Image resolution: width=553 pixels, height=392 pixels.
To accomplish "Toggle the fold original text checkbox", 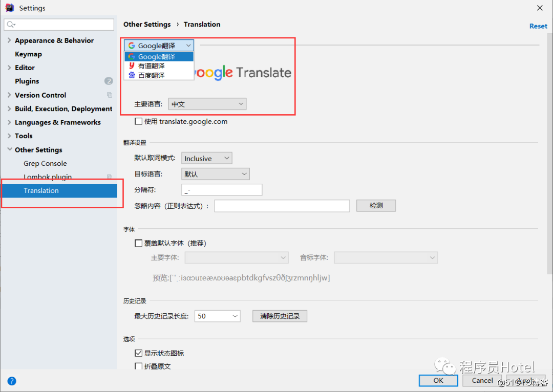I will (139, 366).
